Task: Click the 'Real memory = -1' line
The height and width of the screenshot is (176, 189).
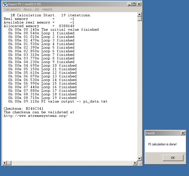Action: pos(39,19)
